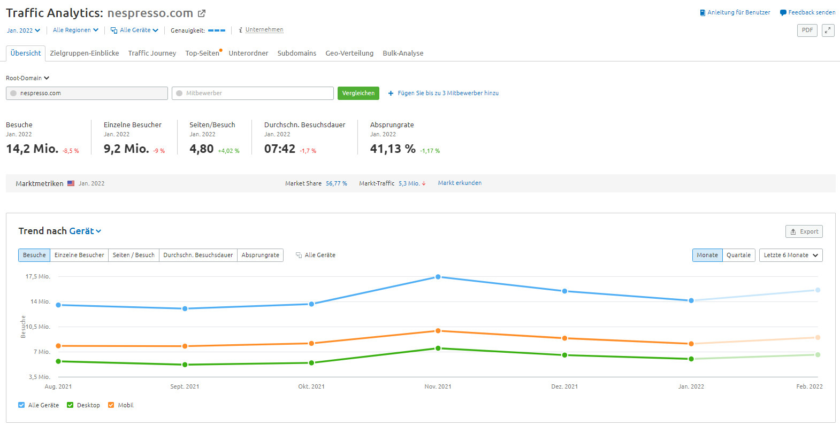Screen dimensions: 840x426
Task: Click the Aug. 2021 point on blue line
Action: [x=58, y=305]
